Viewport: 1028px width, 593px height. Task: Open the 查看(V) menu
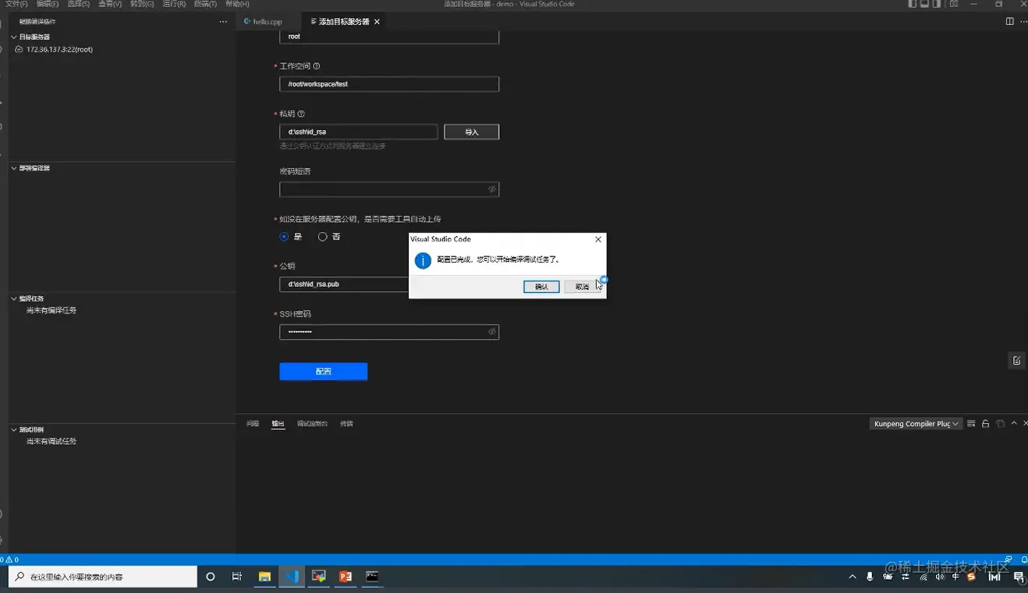click(110, 4)
